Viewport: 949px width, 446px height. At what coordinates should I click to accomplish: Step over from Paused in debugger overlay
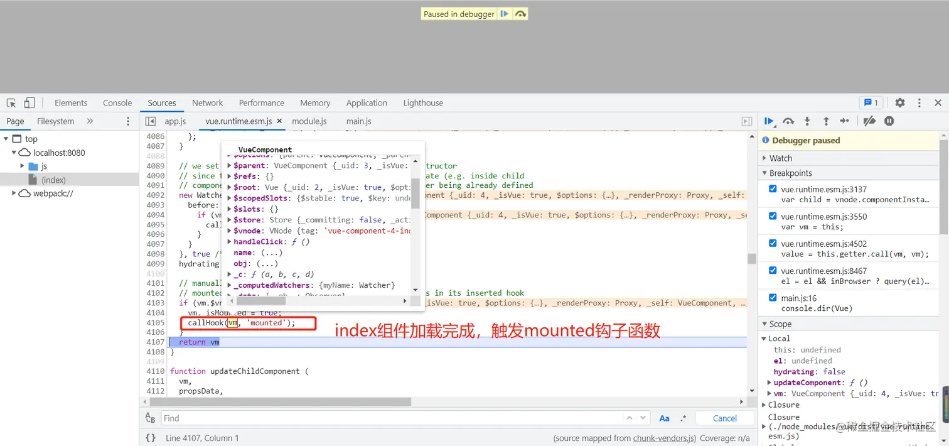point(520,14)
